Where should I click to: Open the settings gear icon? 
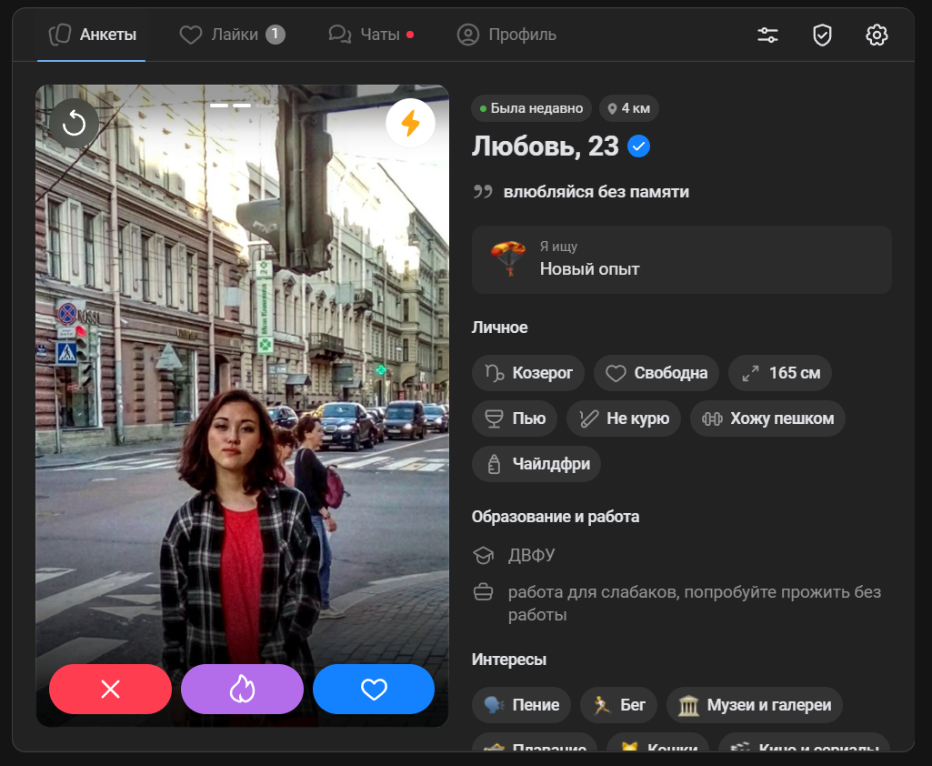pyautogui.click(x=877, y=35)
